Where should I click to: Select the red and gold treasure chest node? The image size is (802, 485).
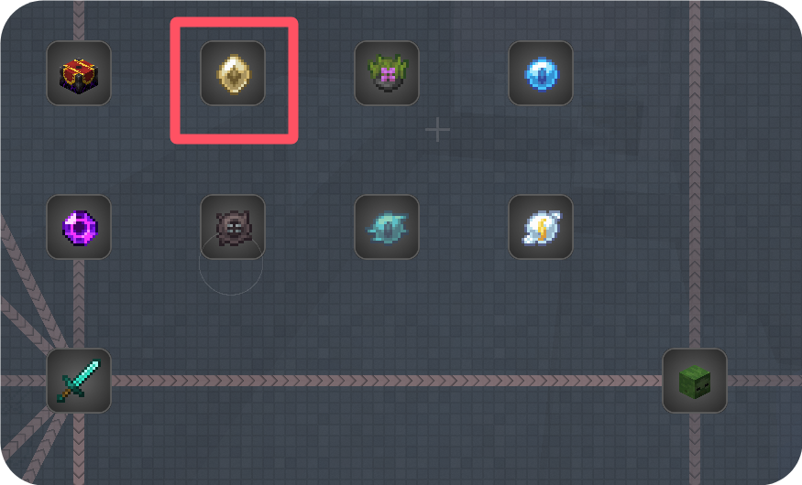(79, 73)
